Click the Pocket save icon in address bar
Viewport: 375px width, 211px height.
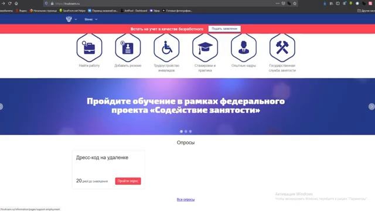pyautogui.click(x=284, y=4)
